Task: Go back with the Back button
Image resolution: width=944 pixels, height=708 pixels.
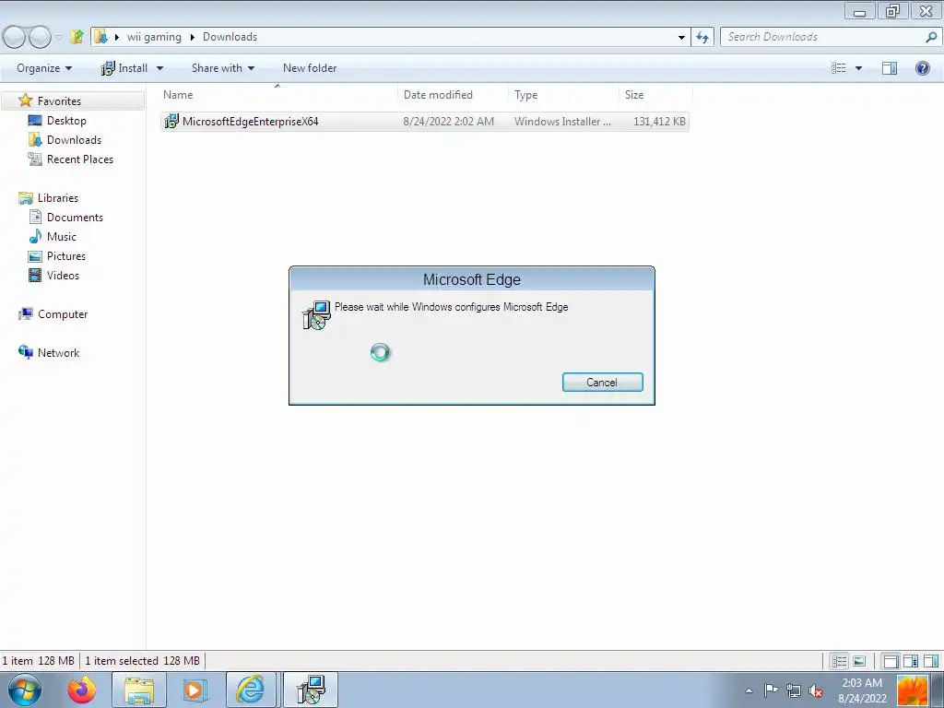Action: 14,37
